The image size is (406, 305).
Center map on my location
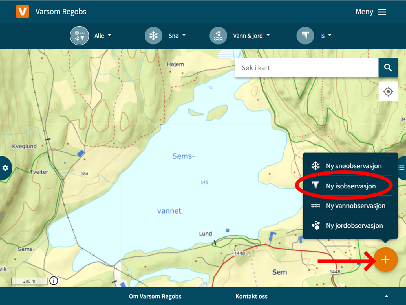[x=388, y=91]
